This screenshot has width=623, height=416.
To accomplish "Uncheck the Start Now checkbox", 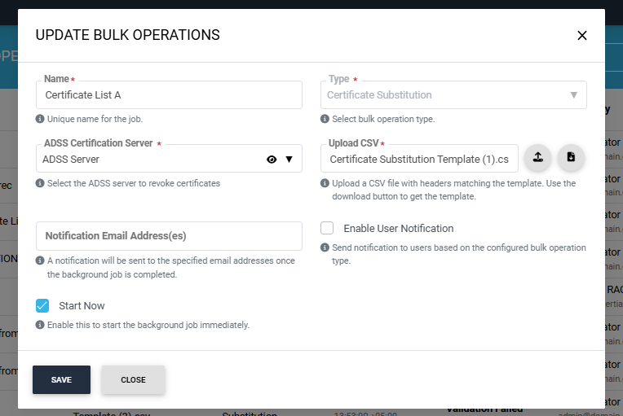I will coord(43,305).
